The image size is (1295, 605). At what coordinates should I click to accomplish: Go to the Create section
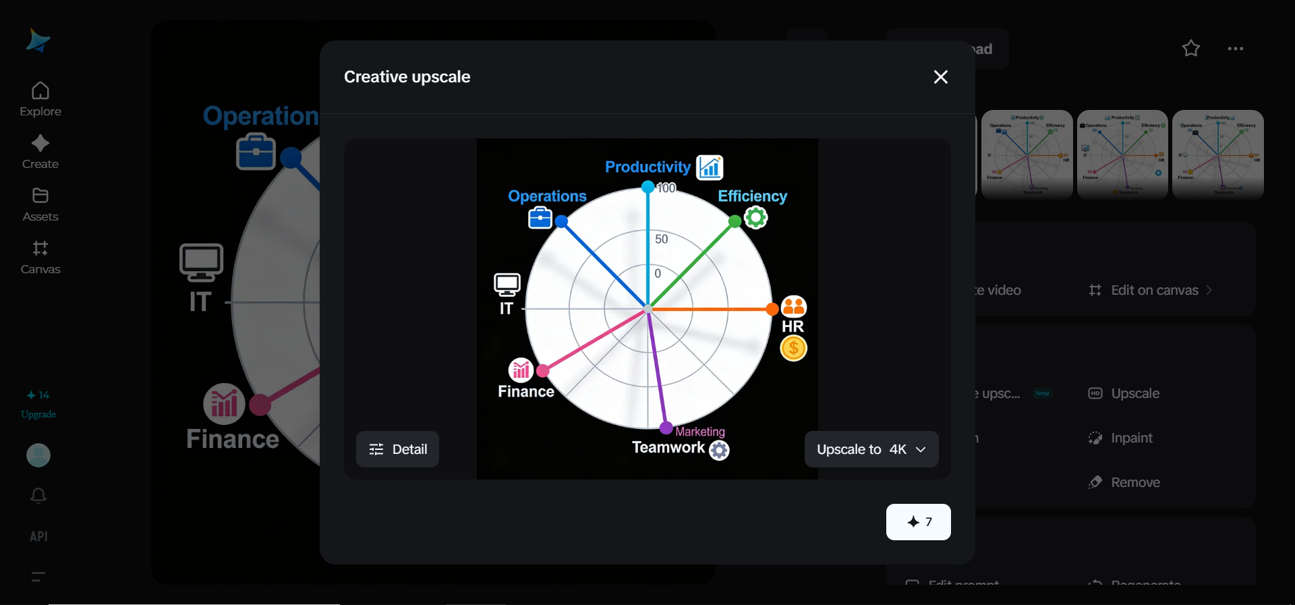point(40,152)
